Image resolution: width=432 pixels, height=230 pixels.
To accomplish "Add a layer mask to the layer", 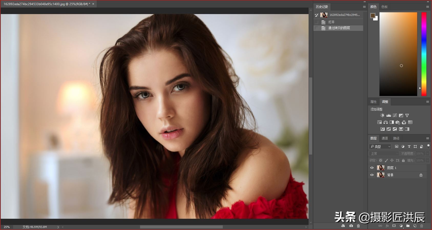I will 394,226.
